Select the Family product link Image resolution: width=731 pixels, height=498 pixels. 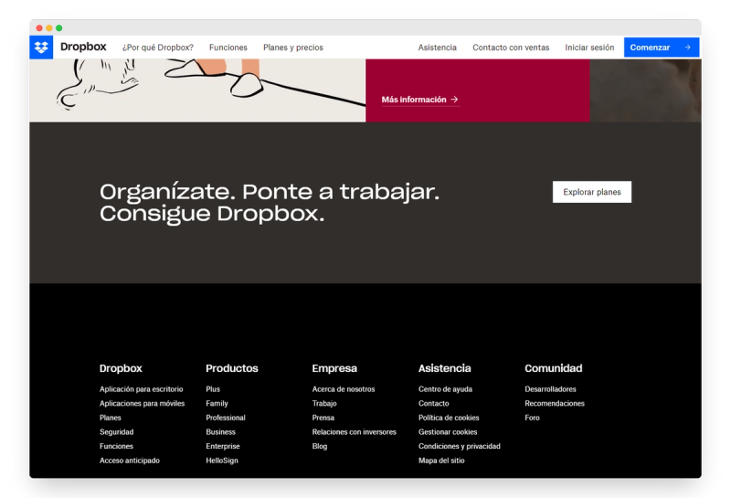(217, 403)
